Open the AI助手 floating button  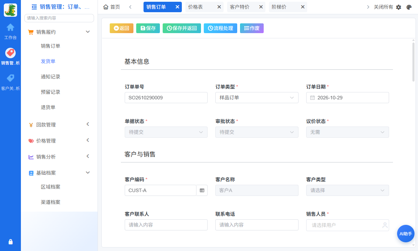405,234
